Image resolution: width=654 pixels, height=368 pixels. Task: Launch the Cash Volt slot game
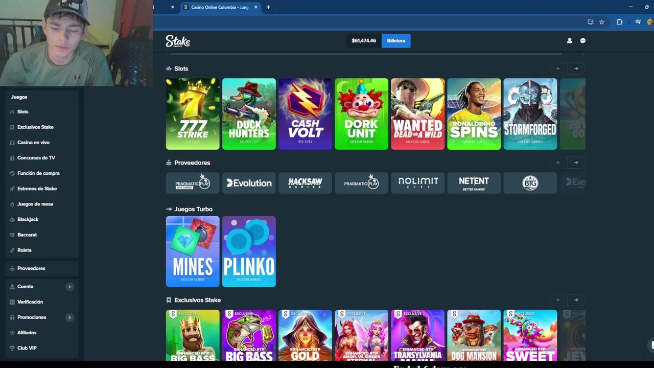click(305, 114)
